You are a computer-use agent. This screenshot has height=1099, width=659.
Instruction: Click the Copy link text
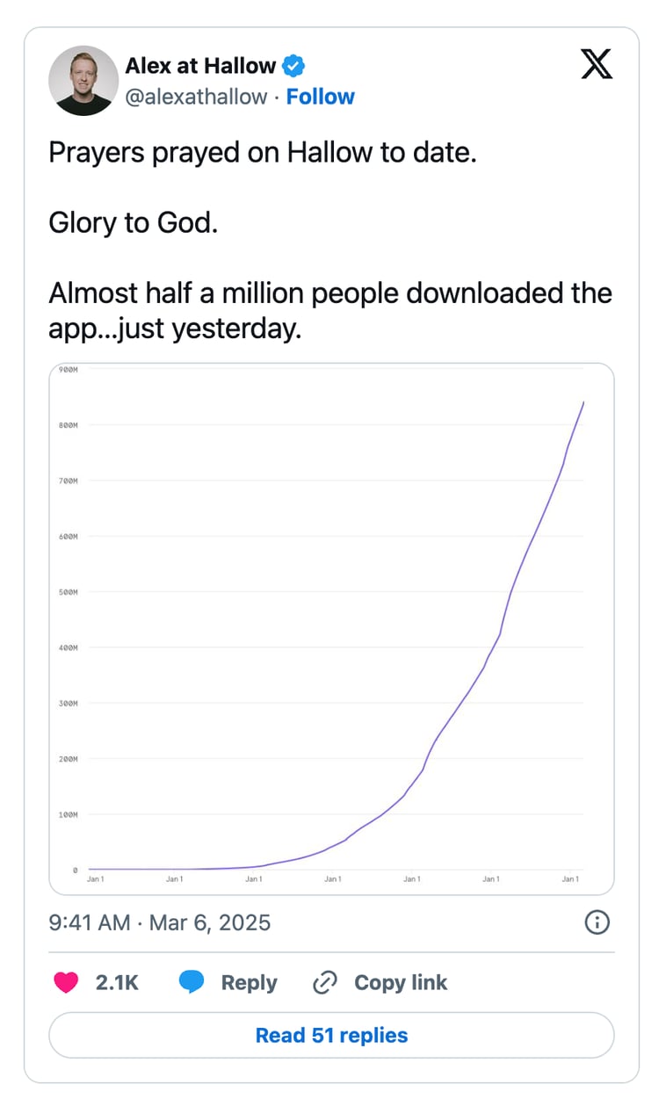tap(401, 982)
